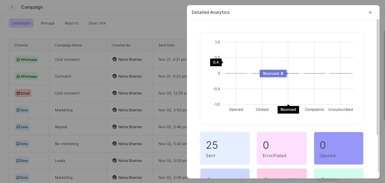The height and width of the screenshot is (183, 385).
Task: Expand the sidebar using the chevron arrow
Action: pos(12,7)
